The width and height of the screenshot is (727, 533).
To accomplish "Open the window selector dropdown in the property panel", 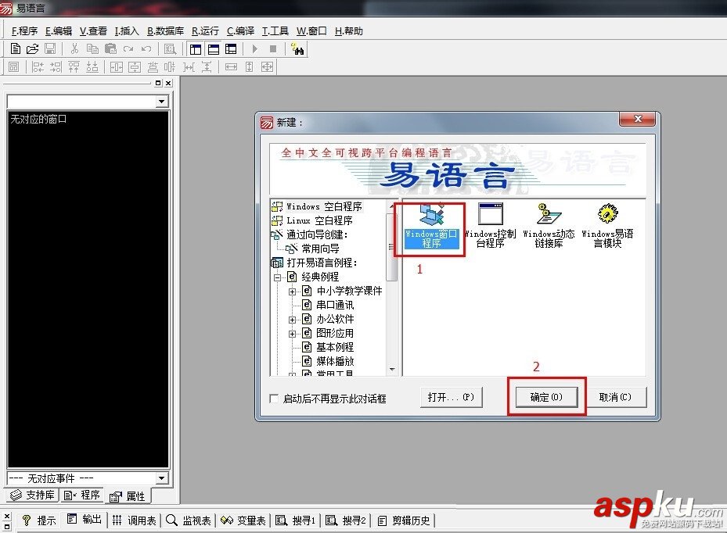I will click(161, 102).
